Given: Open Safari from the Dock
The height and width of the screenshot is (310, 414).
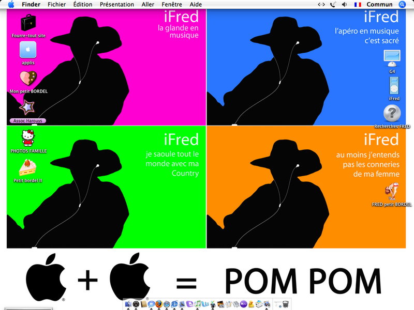Looking at the screenshot, I should (167, 304).
